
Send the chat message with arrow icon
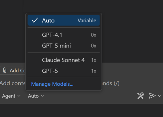(152, 96)
